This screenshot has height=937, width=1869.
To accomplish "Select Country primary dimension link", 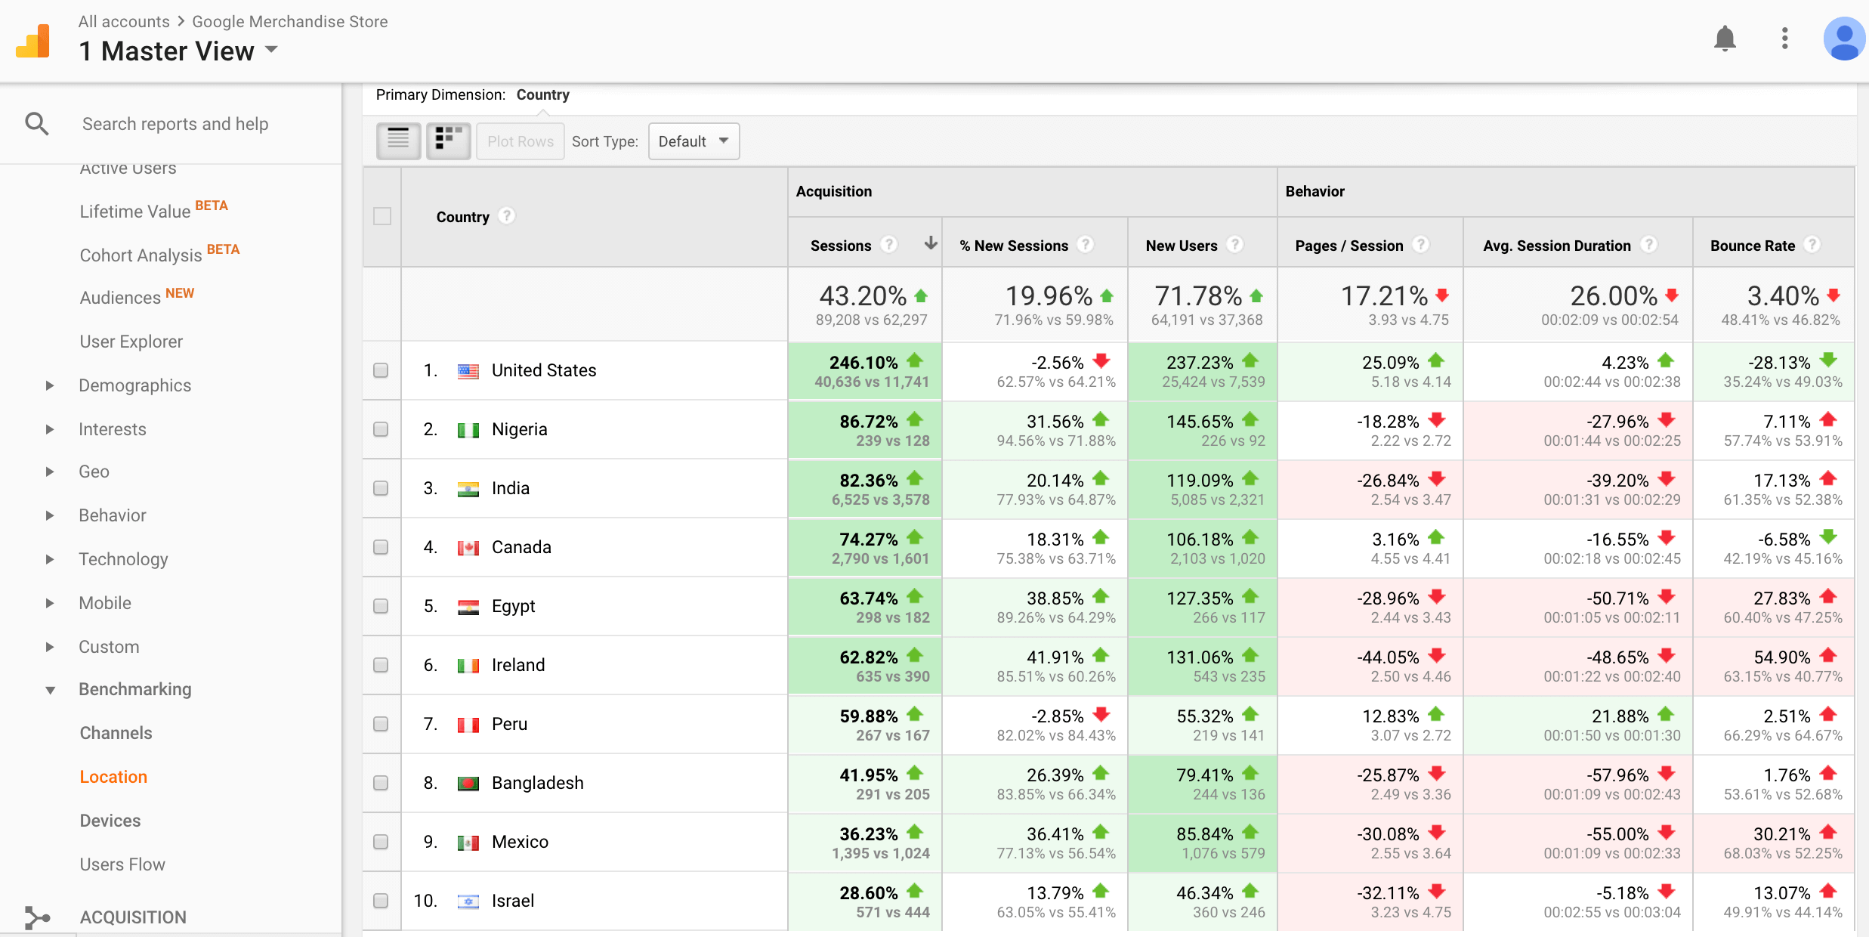I will pyautogui.click(x=543, y=94).
